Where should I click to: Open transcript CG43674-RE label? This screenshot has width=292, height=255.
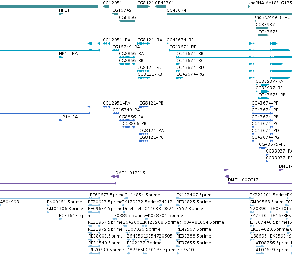pyautogui.click(x=183, y=47)
